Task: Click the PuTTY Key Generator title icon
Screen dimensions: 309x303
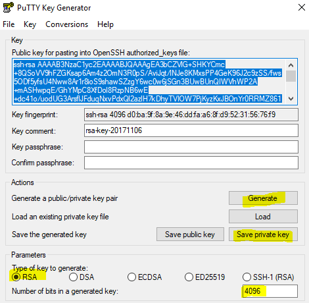Action: click(x=9, y=7)
